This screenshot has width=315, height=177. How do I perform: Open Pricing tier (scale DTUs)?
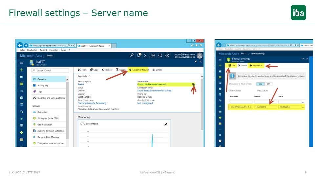[x=49, y=118]
